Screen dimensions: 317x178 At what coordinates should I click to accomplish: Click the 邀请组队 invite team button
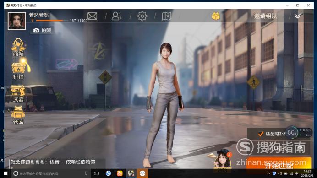click(265, 16)
